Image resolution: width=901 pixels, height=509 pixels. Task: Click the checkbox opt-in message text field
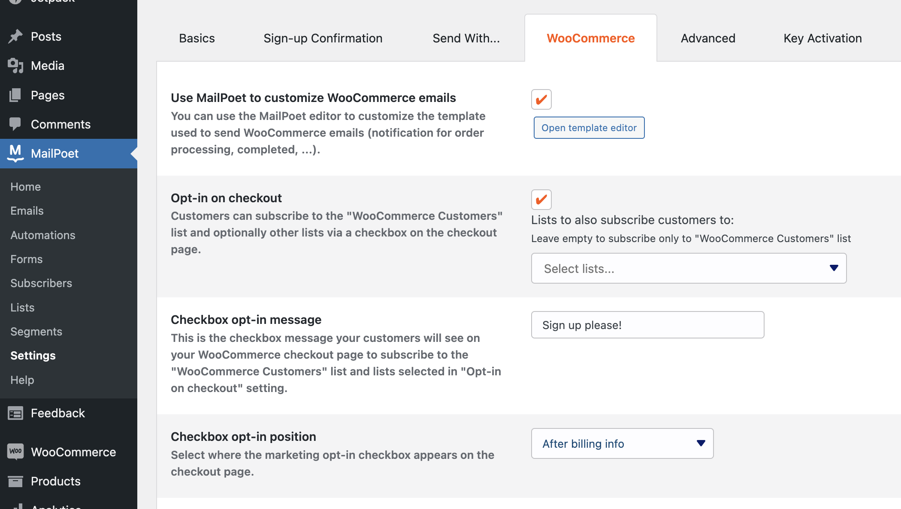pos(647,325)
